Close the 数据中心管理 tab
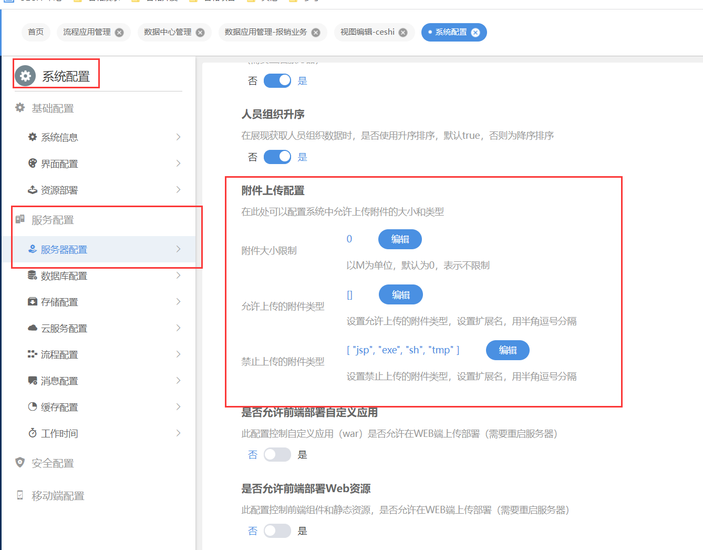703x550 pixels. [x=200, y=33]
